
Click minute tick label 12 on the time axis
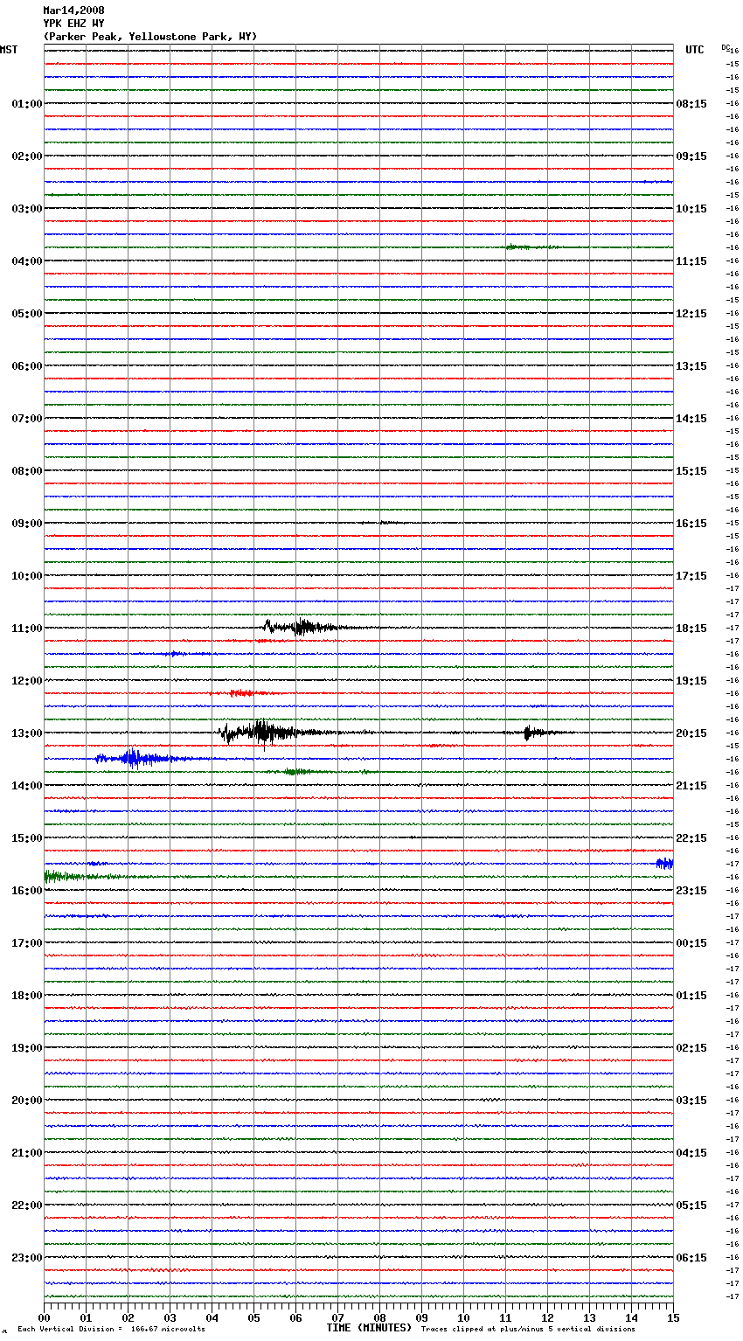(548, 1317)
